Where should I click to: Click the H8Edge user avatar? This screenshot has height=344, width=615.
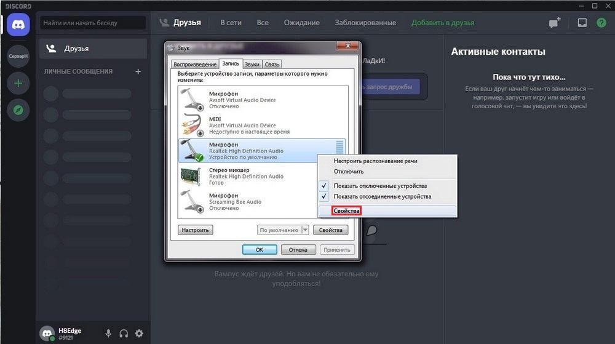tap(47, 334)
